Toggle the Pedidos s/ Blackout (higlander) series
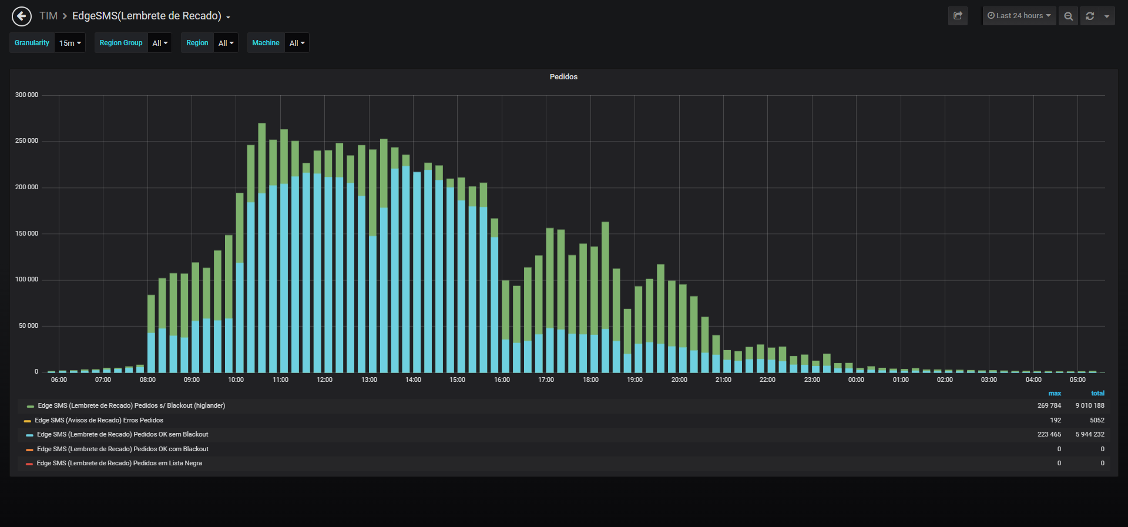 coord(131,405)
